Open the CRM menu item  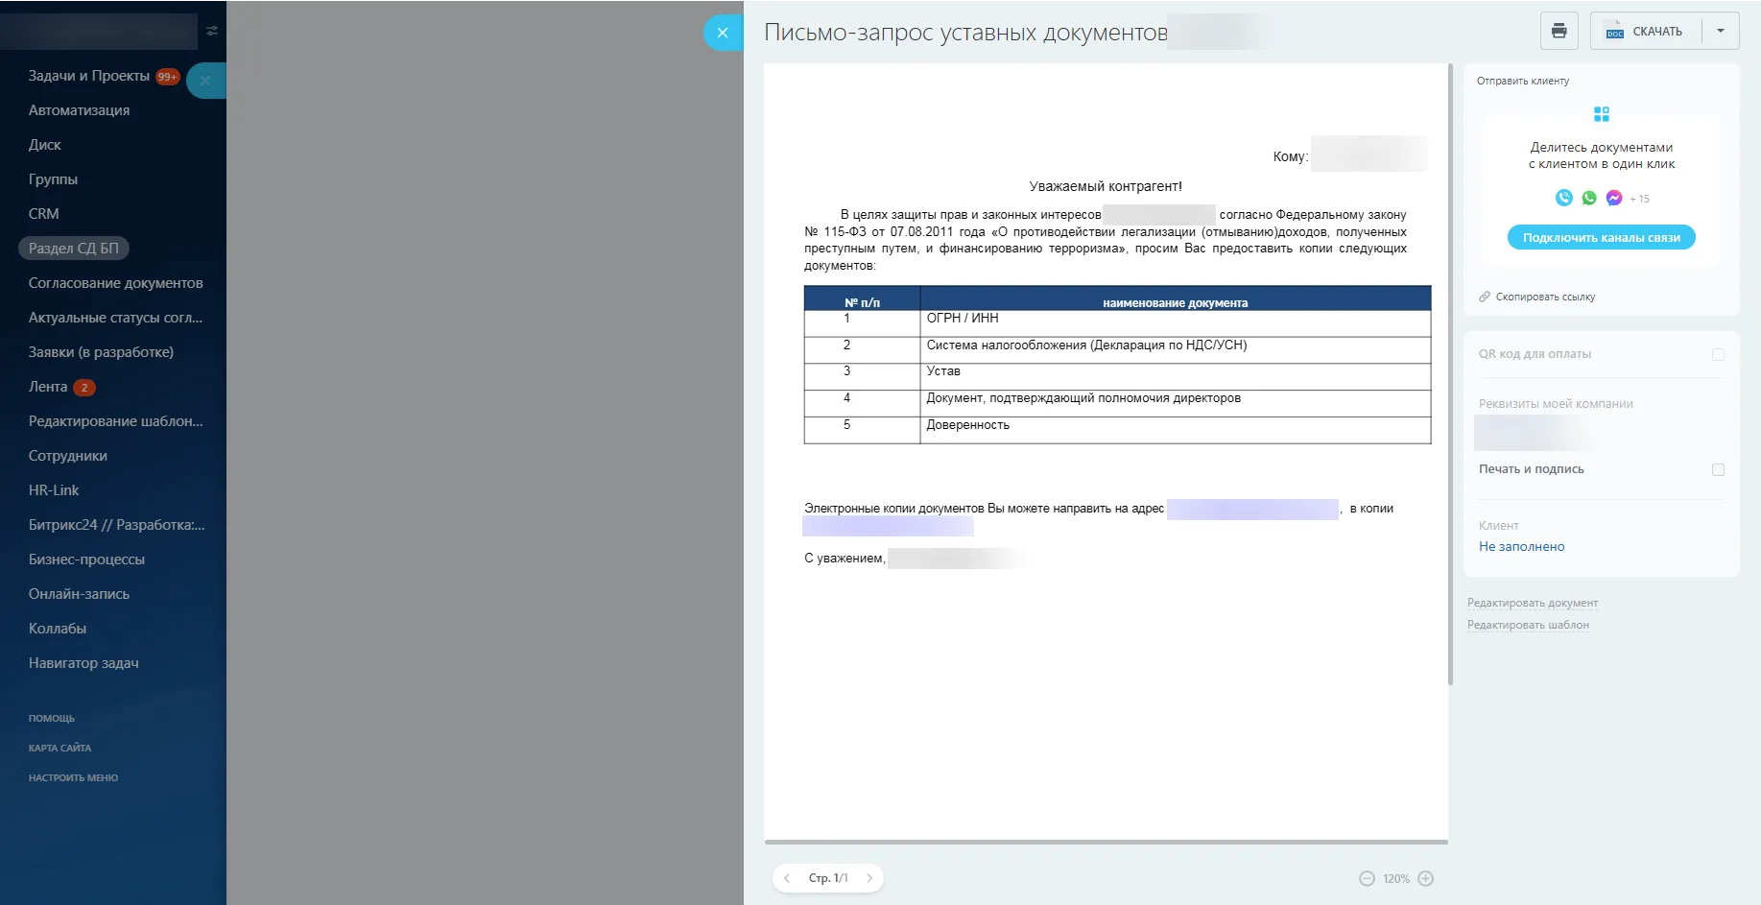click(x=44, y=213)
